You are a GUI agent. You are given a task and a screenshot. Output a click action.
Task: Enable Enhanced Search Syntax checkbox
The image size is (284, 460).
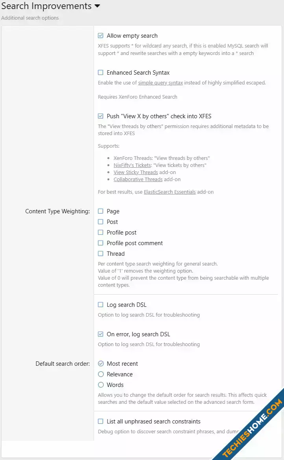coord(100,72)
